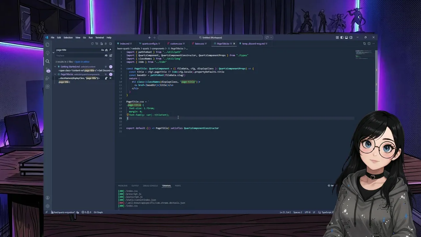Open the Run menu
This screenshot has height=237, width=421.
pos(91,38)
